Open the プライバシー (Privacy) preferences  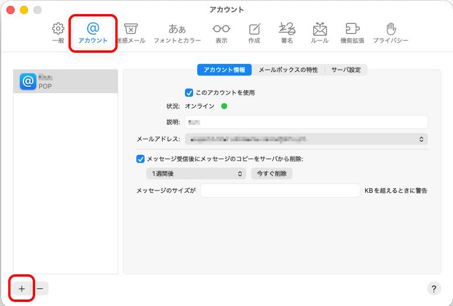click(390, 33)
